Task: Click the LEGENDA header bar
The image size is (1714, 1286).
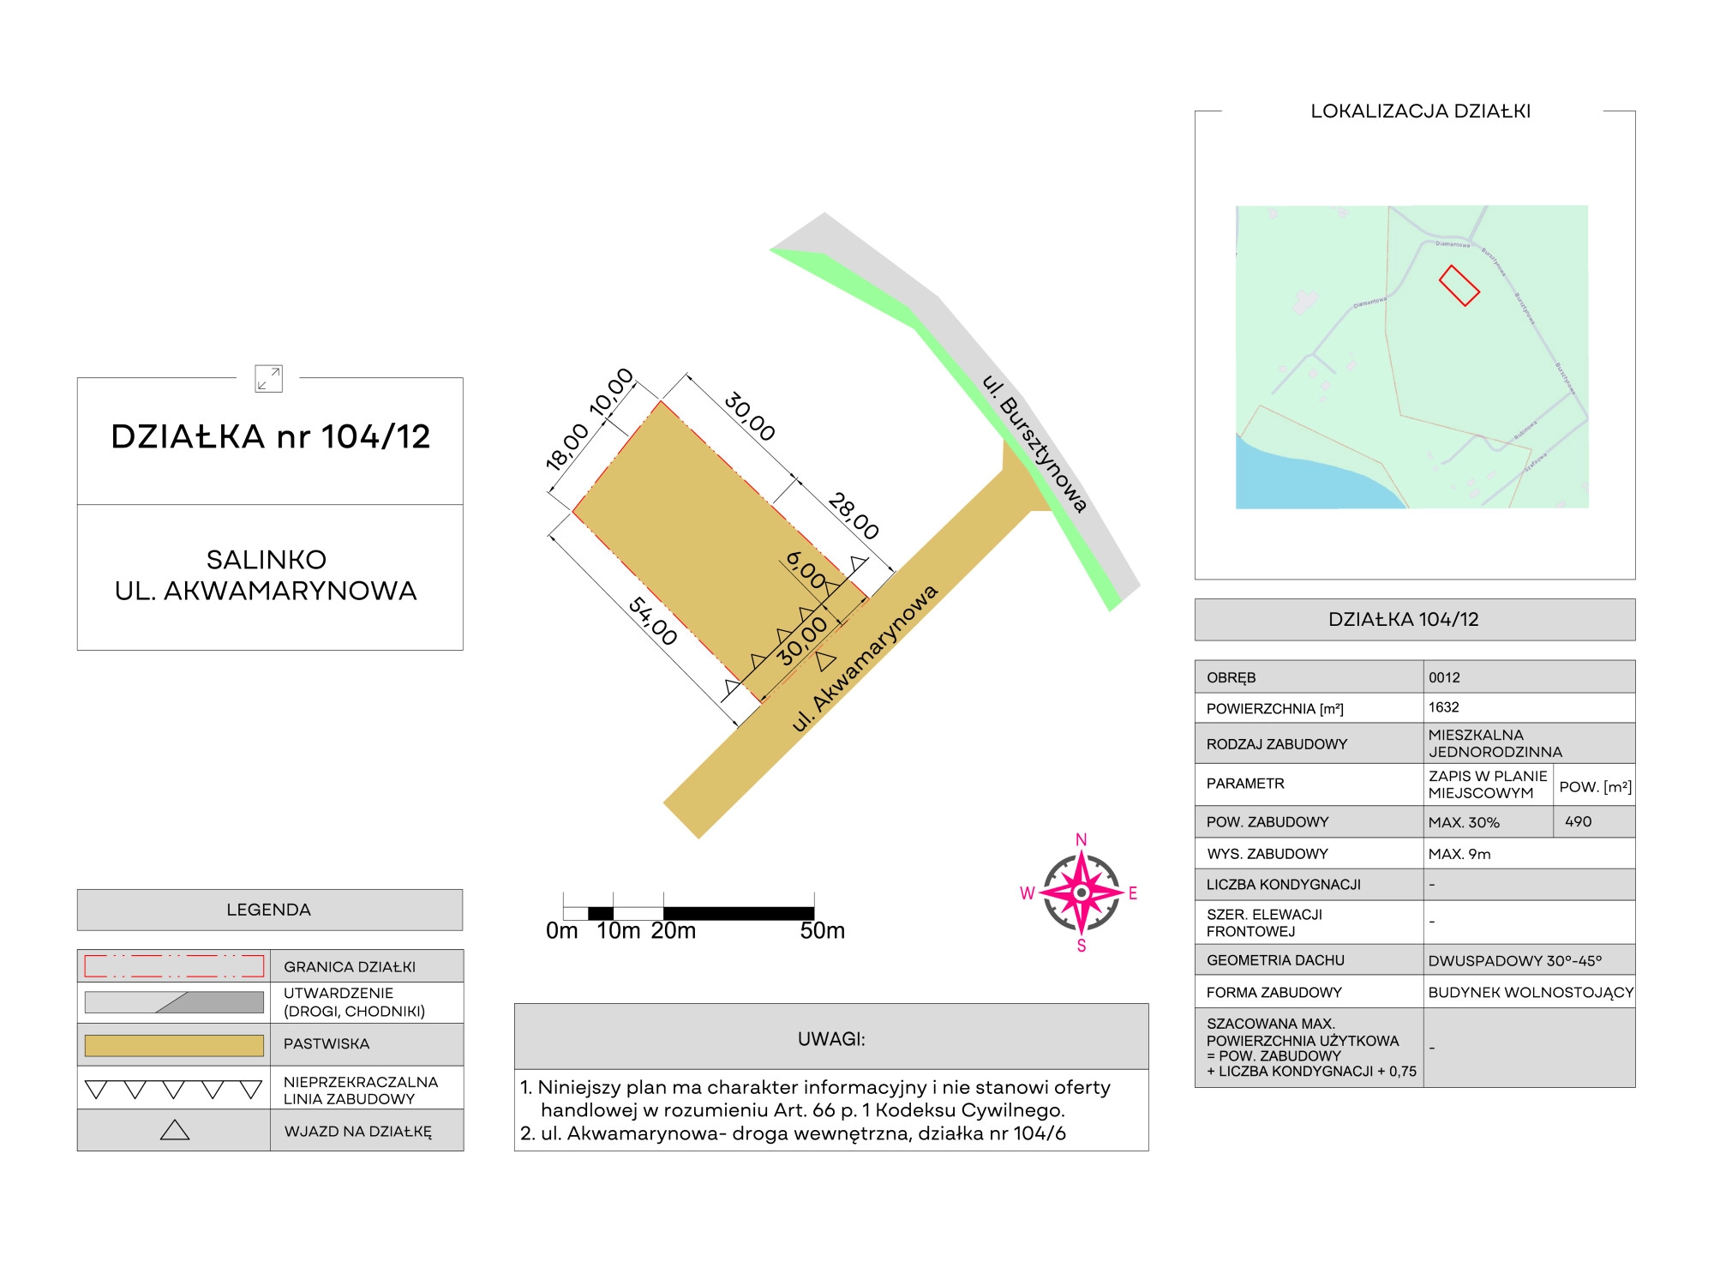Action: tap(269, 910)
